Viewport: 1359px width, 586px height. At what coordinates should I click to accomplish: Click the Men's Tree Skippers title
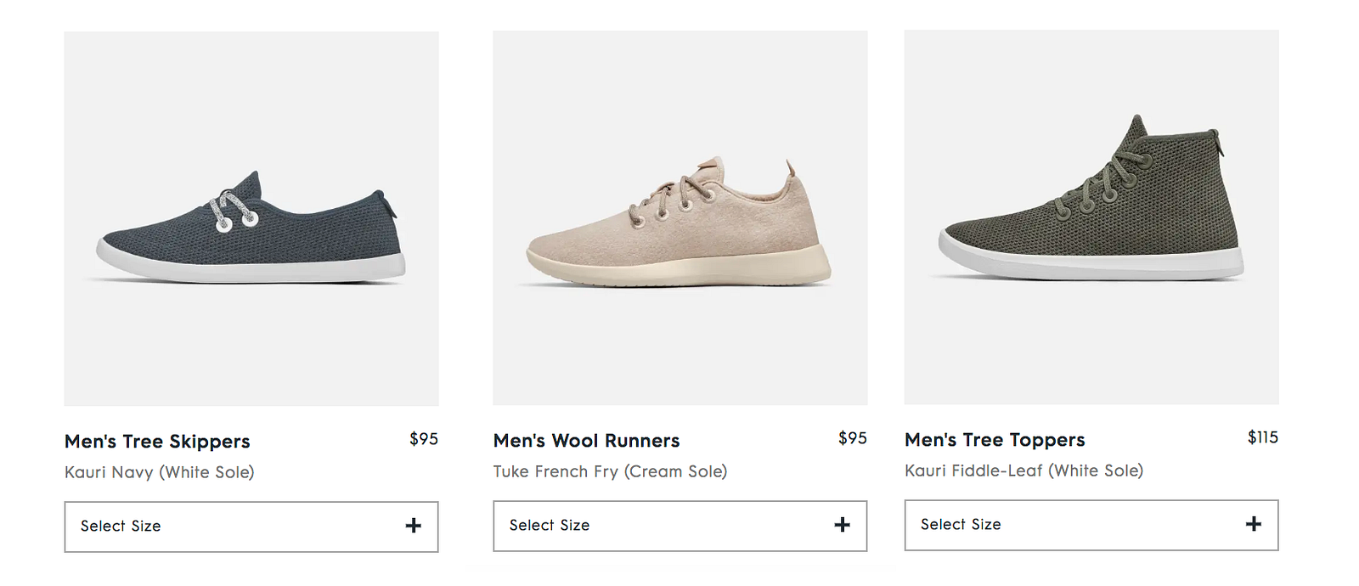click(x=157, y=442)
